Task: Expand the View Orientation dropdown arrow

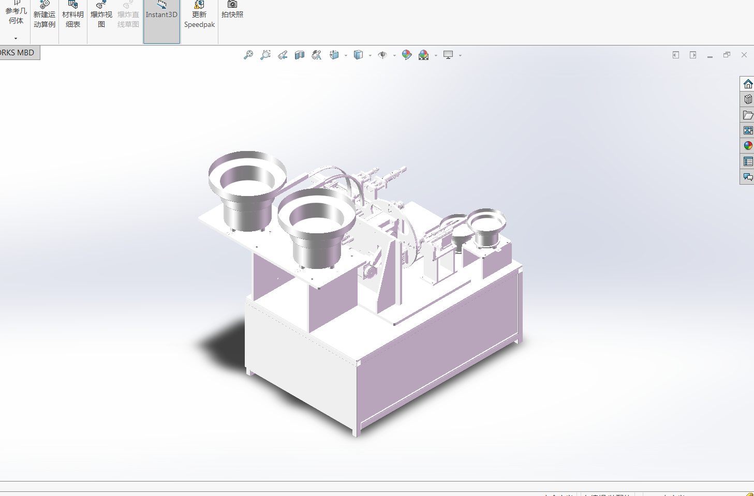Action: (x=346, y=55)
